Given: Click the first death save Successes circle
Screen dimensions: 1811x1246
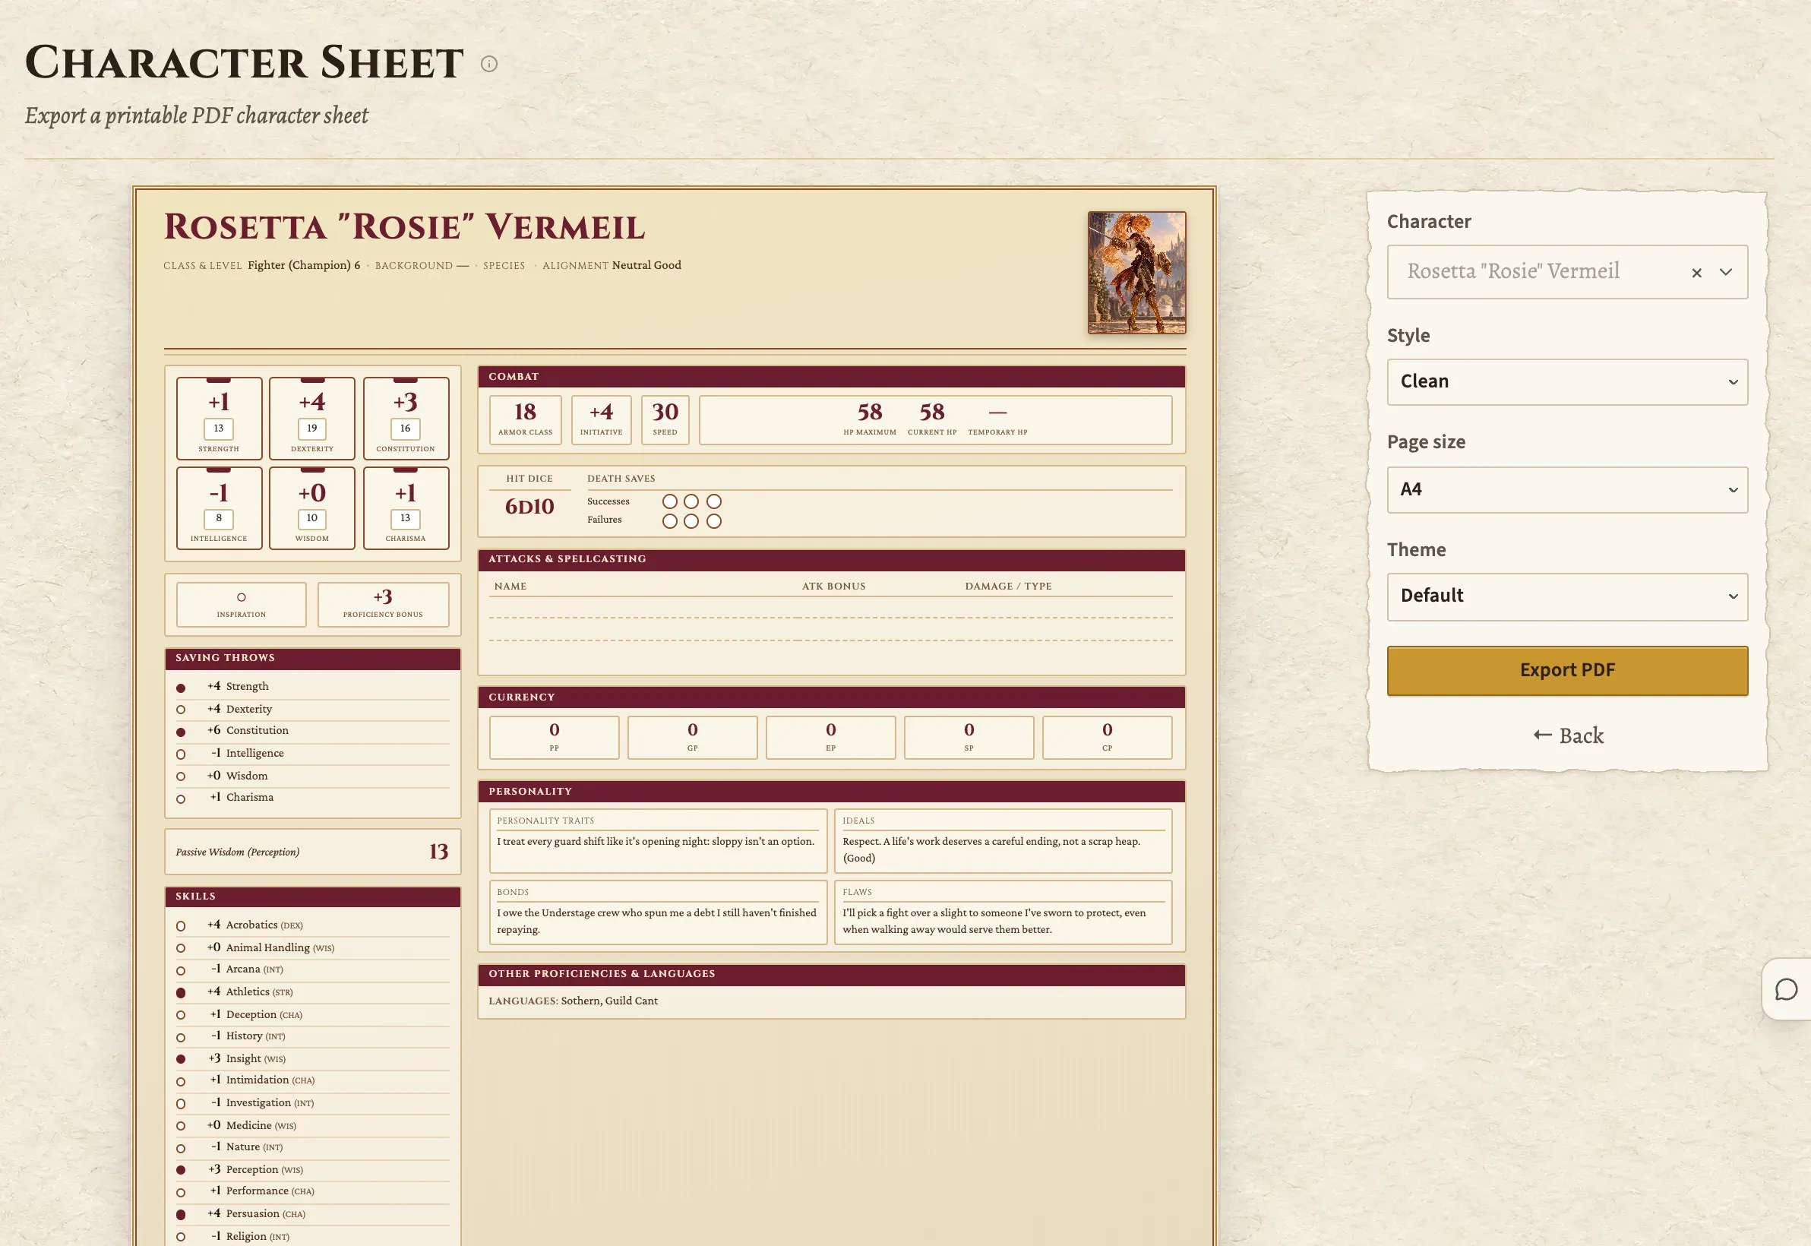Looking at the screenshot, I should (669, 501).
